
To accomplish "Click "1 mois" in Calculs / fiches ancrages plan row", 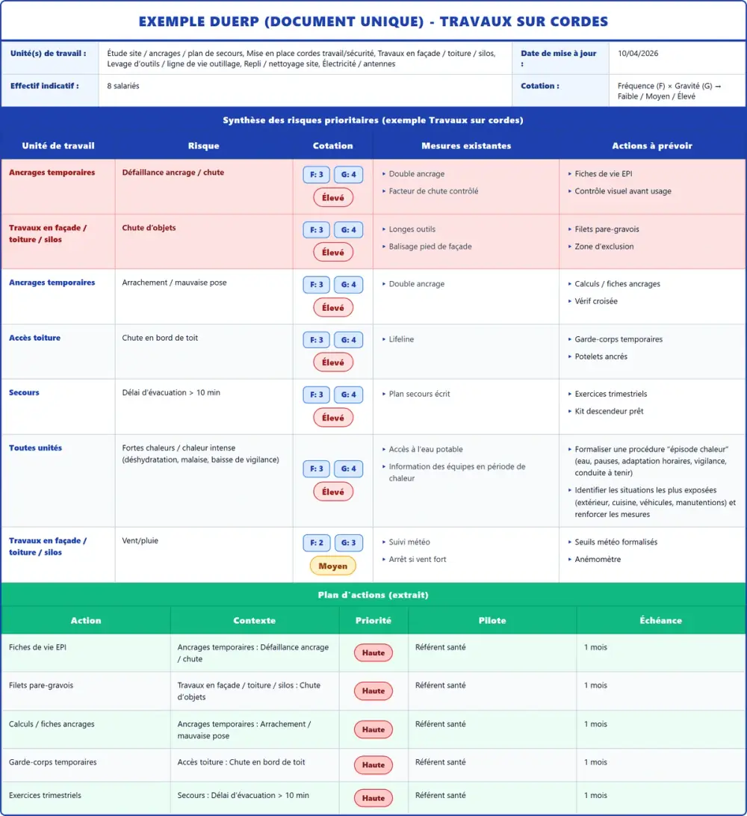I will tap(595, 724).
